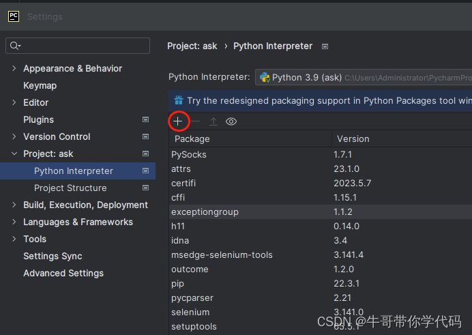This screenshot has height=335, width=472.
Task: Open Advanced Settings page
Action: click(63, 273)
